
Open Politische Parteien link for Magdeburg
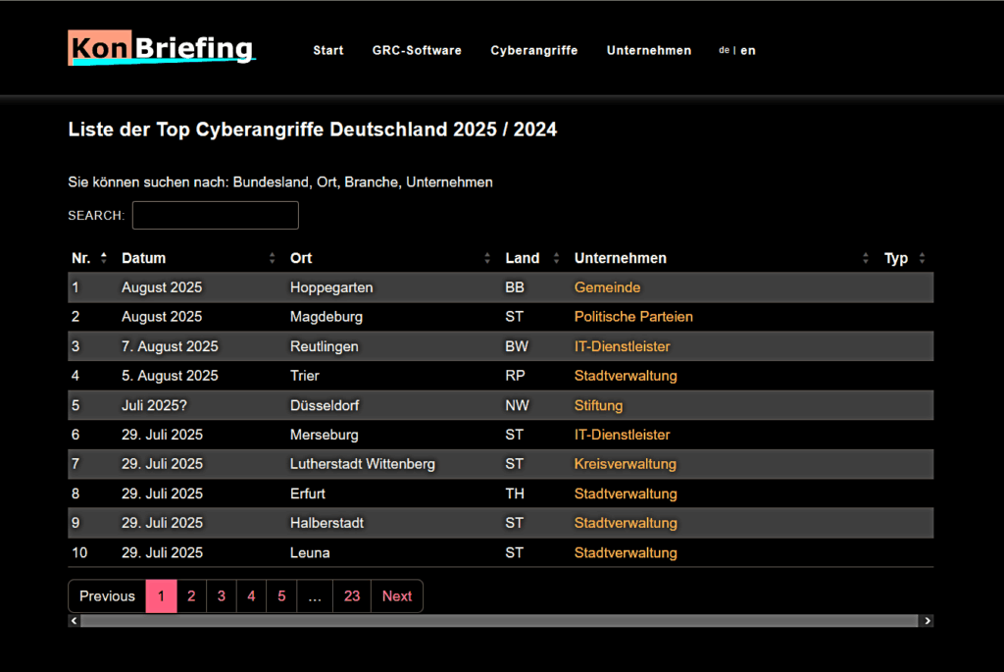(x=633, y=317)
